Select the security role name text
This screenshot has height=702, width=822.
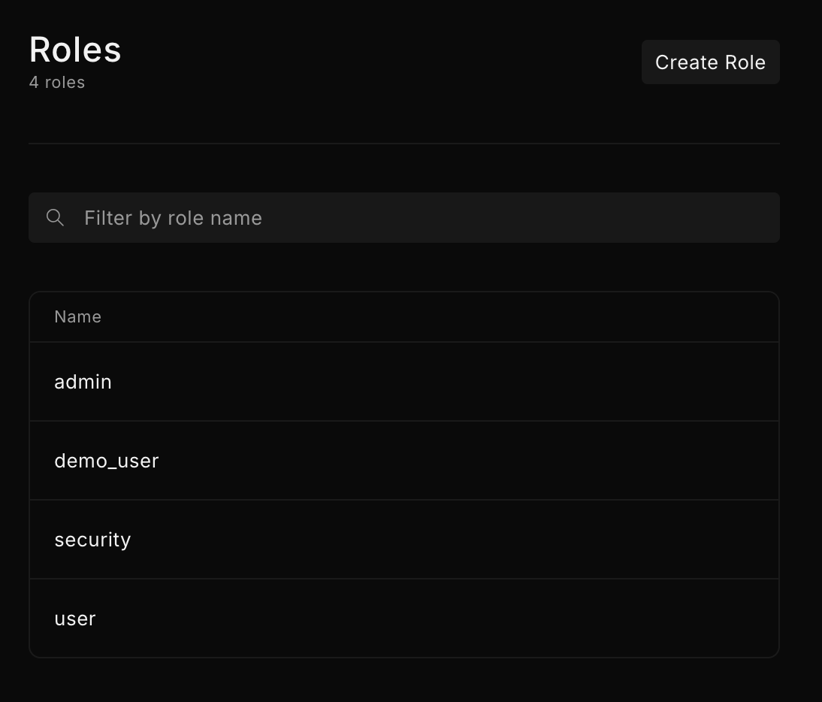[92, 540]
